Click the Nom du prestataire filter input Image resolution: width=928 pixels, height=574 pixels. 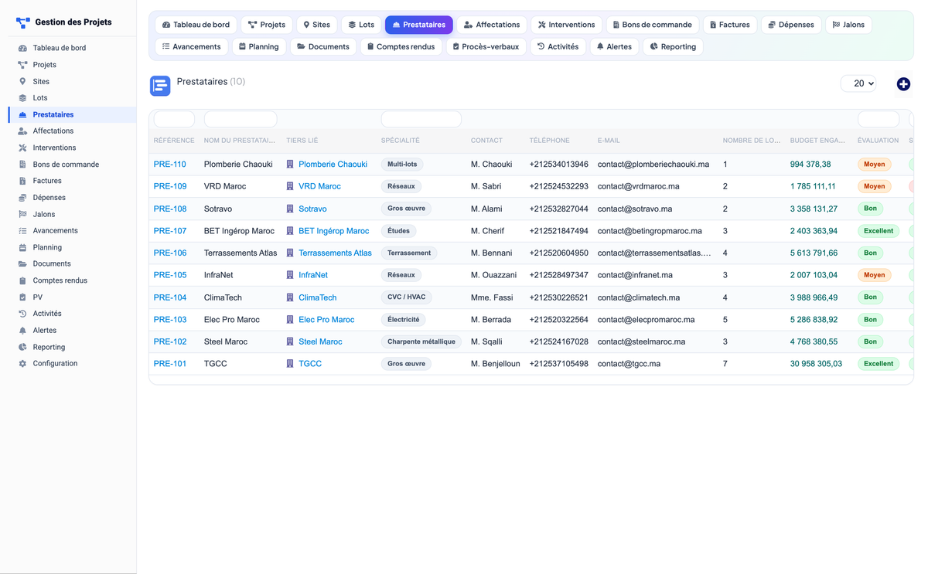coord(241,119)
